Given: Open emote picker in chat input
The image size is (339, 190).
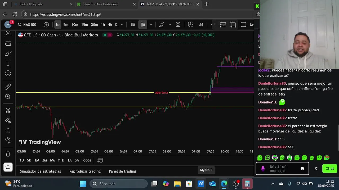Looking at the screenshot, I should [x=302, y=168].
